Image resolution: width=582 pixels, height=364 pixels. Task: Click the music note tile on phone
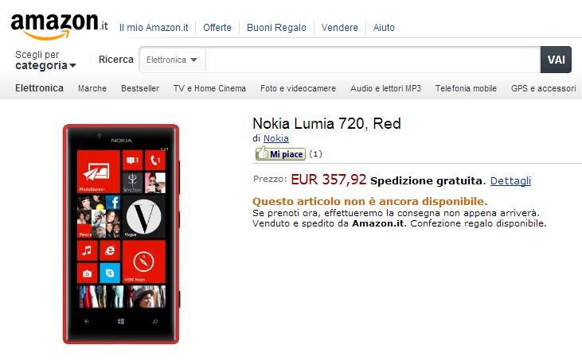click(88, 250)
